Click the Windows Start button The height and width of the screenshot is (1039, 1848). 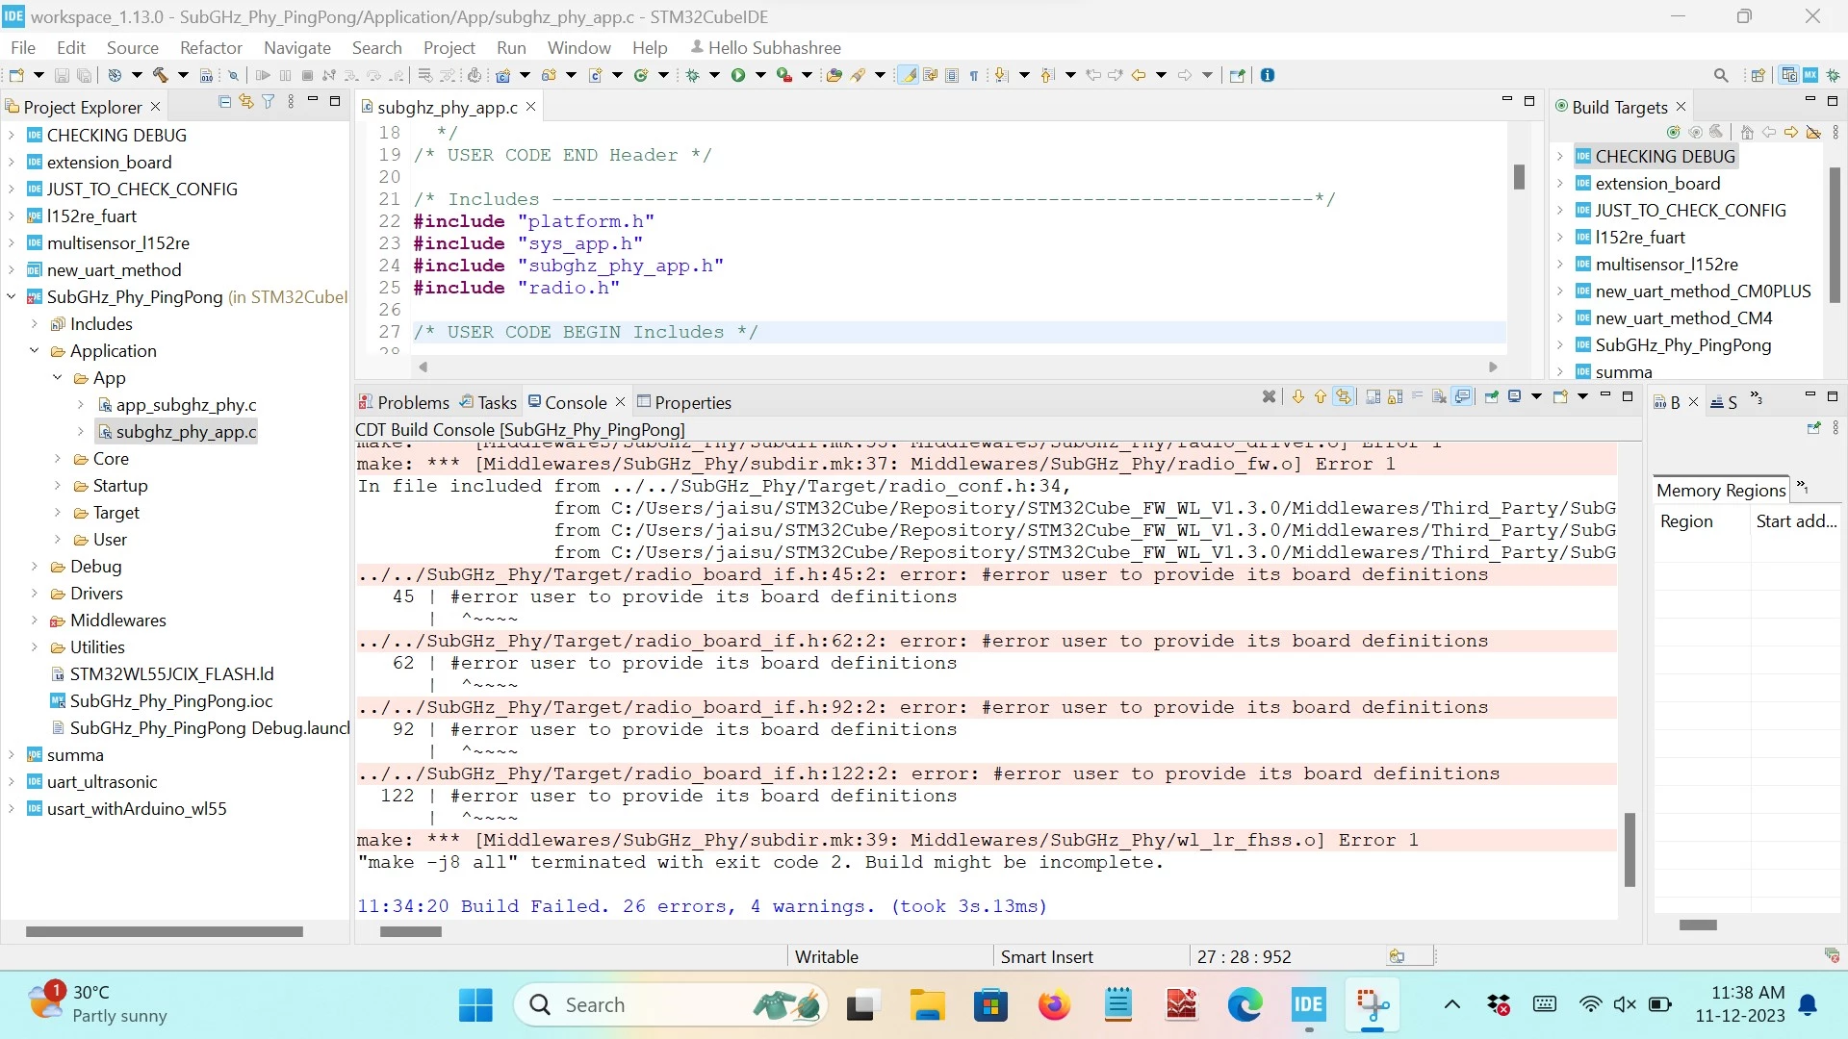(475, 1005)
